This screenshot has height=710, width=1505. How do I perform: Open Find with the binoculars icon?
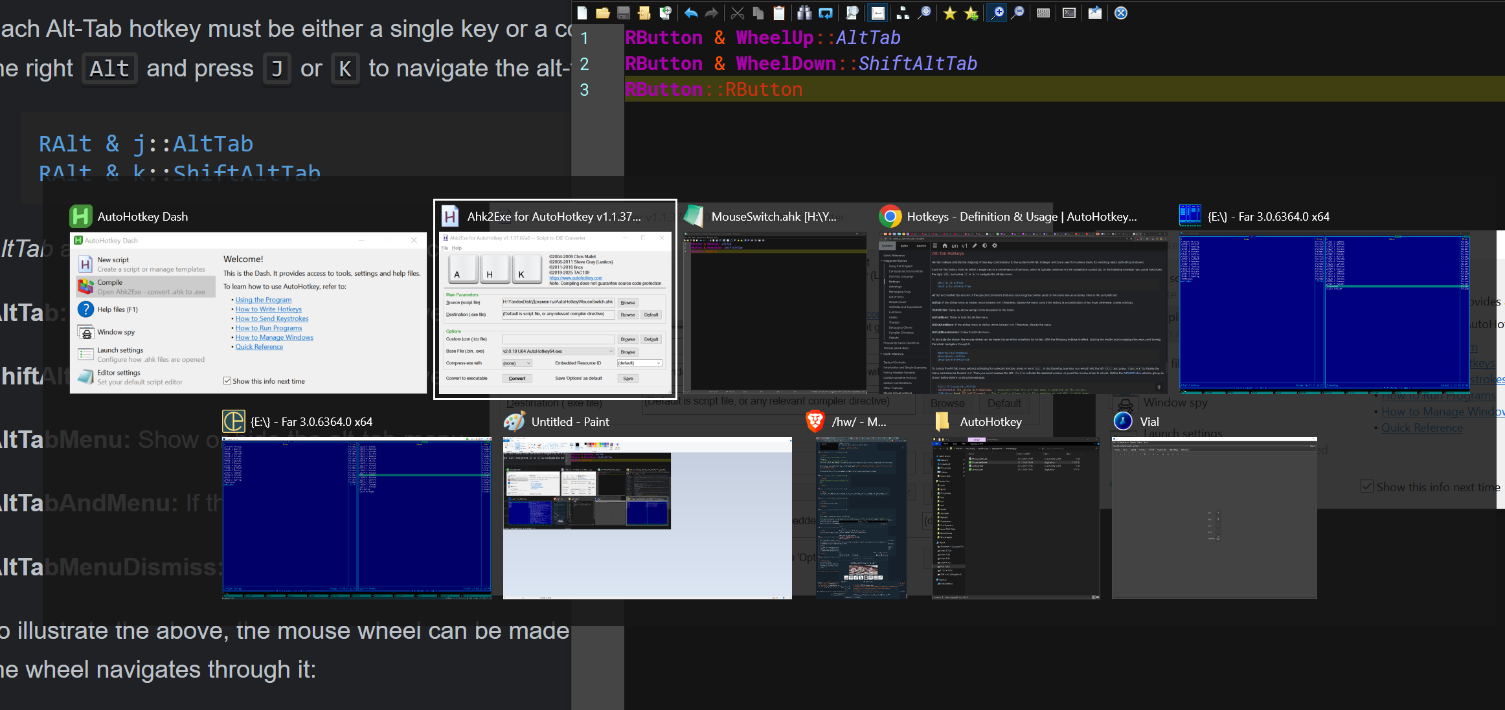pyautogui.click(x=804, y=13)
